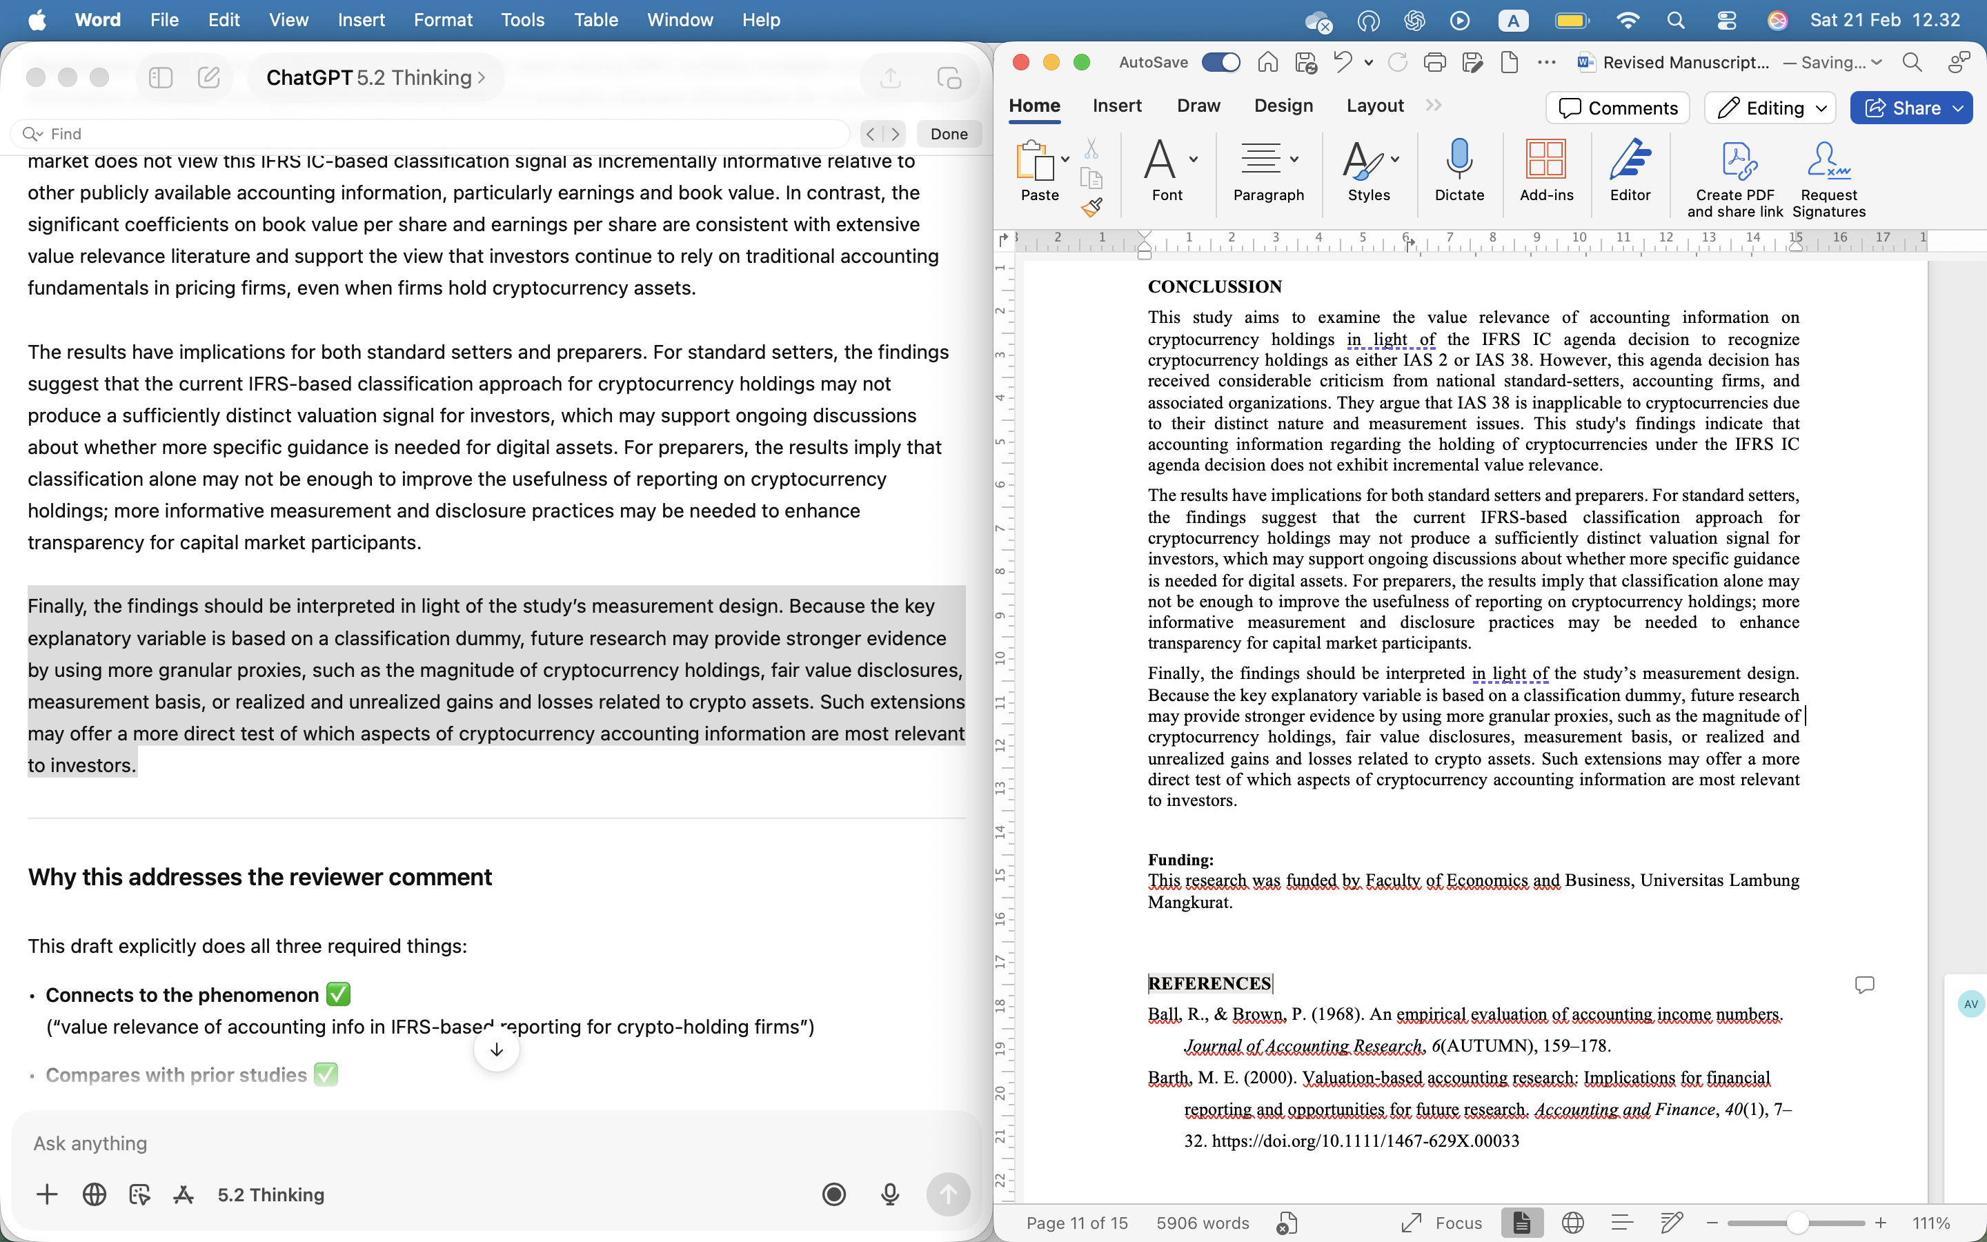Open the Tools menu in menu bar
Viewport: 1987px width, 1242px height.
coord(522,20)
